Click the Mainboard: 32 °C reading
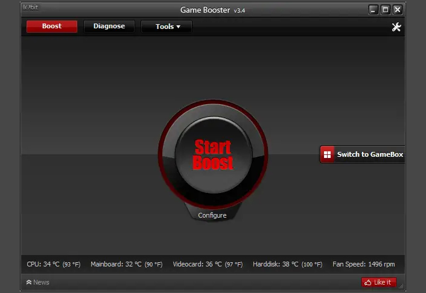The height and width of the screenshot is (293, 426). (127, 264)
